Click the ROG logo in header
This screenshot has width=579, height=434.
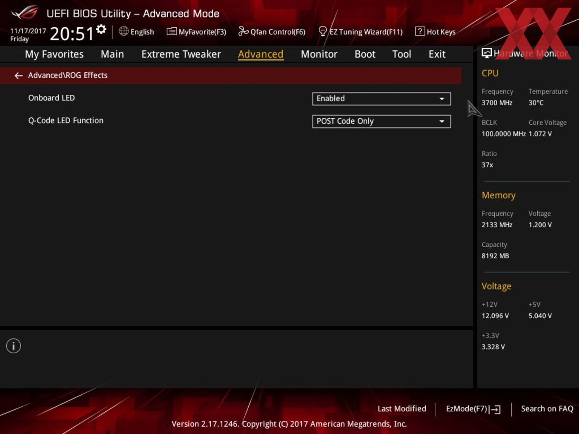point(25,12)
